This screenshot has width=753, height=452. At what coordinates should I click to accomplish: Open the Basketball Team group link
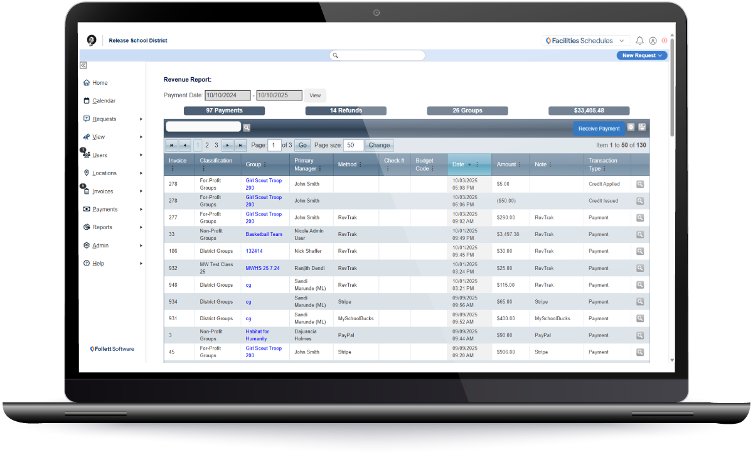(264, 234)
